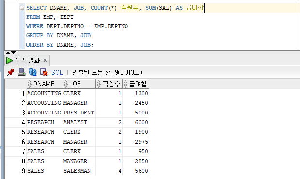Click COUNT(*) in the SELECT line
The image size is (300, 179).
(104, 8)
